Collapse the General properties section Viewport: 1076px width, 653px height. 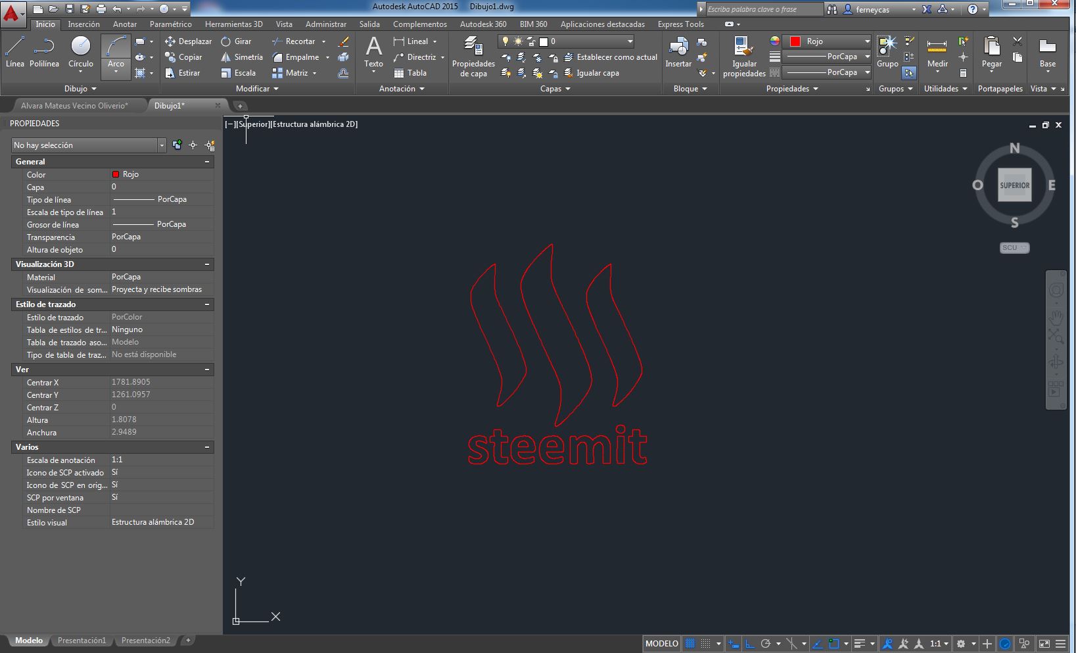point(207,162)
